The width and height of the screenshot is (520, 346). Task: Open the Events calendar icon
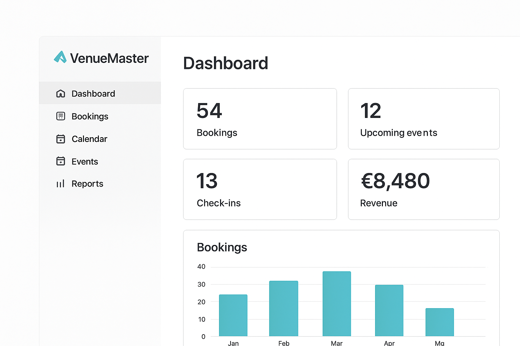pos(61,162)
